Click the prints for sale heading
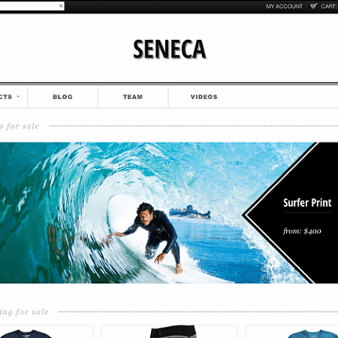 [20, 126]
